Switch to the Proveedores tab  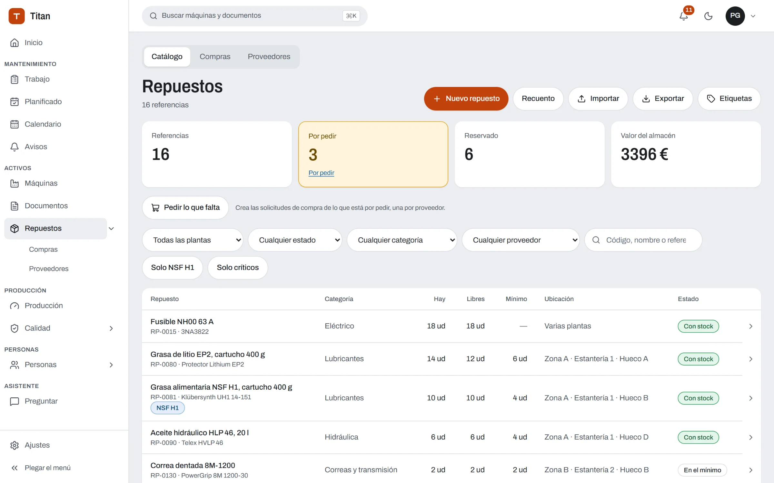pyautogui.click(x=269, y=57)
